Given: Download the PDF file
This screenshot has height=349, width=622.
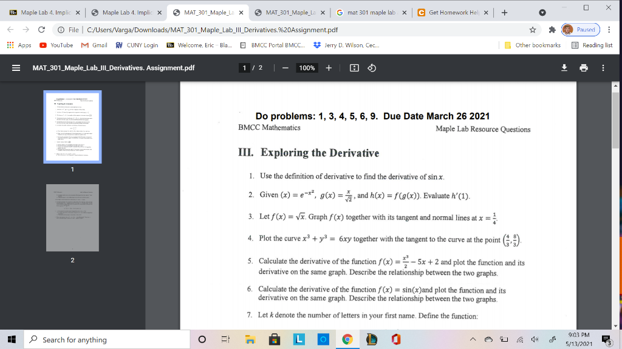Looking at the screenshot, I should [564, 68].
